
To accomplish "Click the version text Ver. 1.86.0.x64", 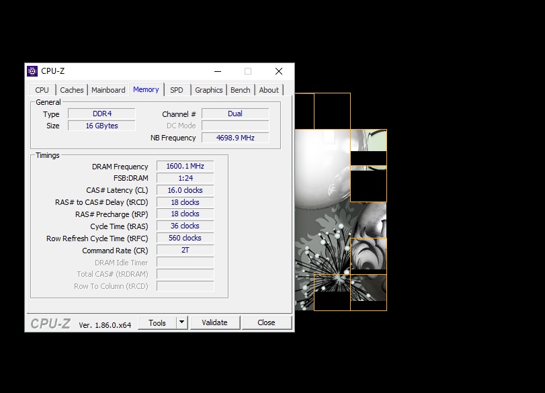I will click(105, 325).
